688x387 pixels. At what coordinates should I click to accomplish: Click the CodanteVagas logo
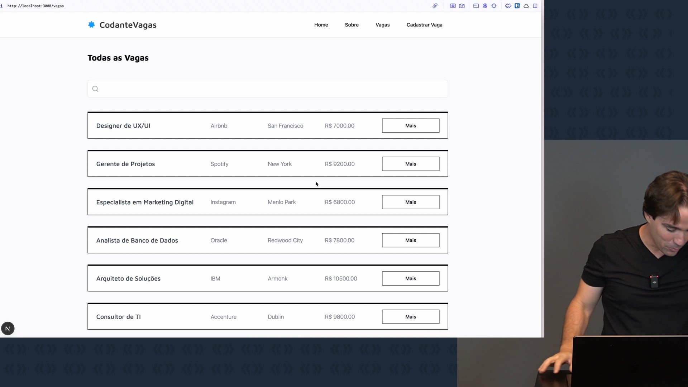tap(122, 25)
